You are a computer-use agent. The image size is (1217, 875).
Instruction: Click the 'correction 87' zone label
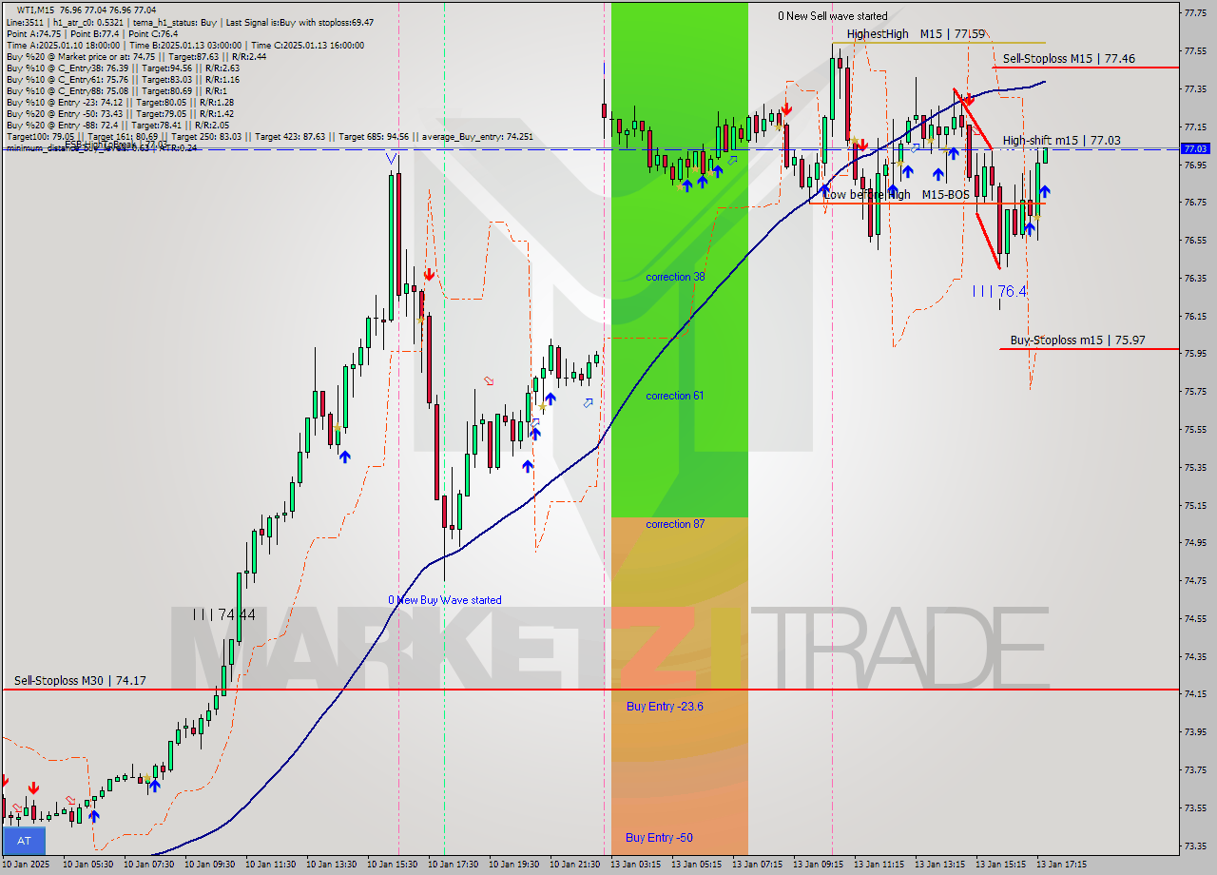(x=675, y=524)
